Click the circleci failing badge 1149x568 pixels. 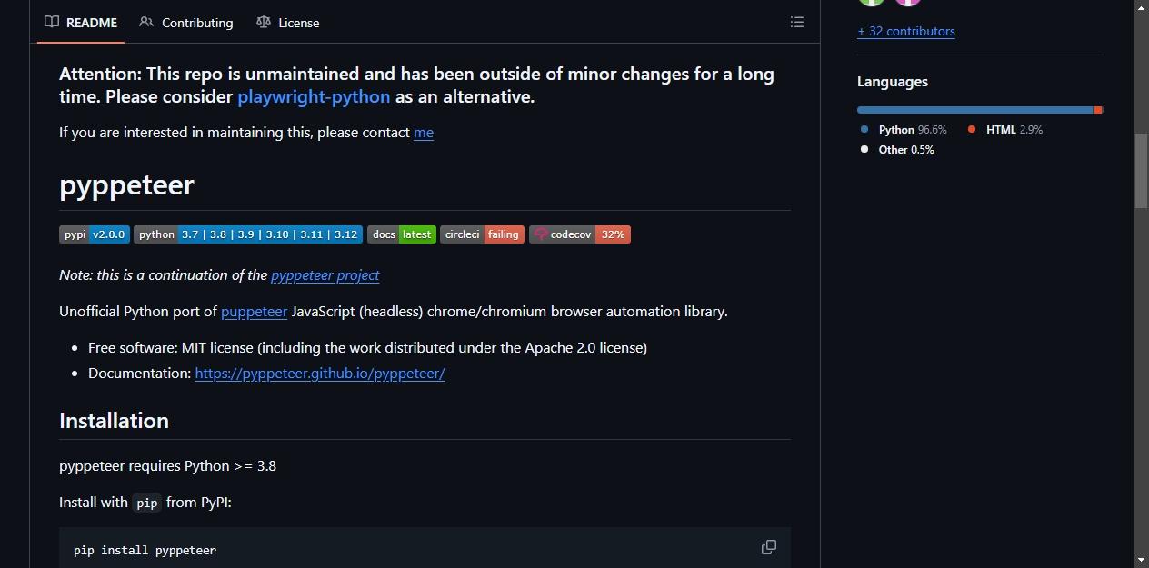click(482, 234)
